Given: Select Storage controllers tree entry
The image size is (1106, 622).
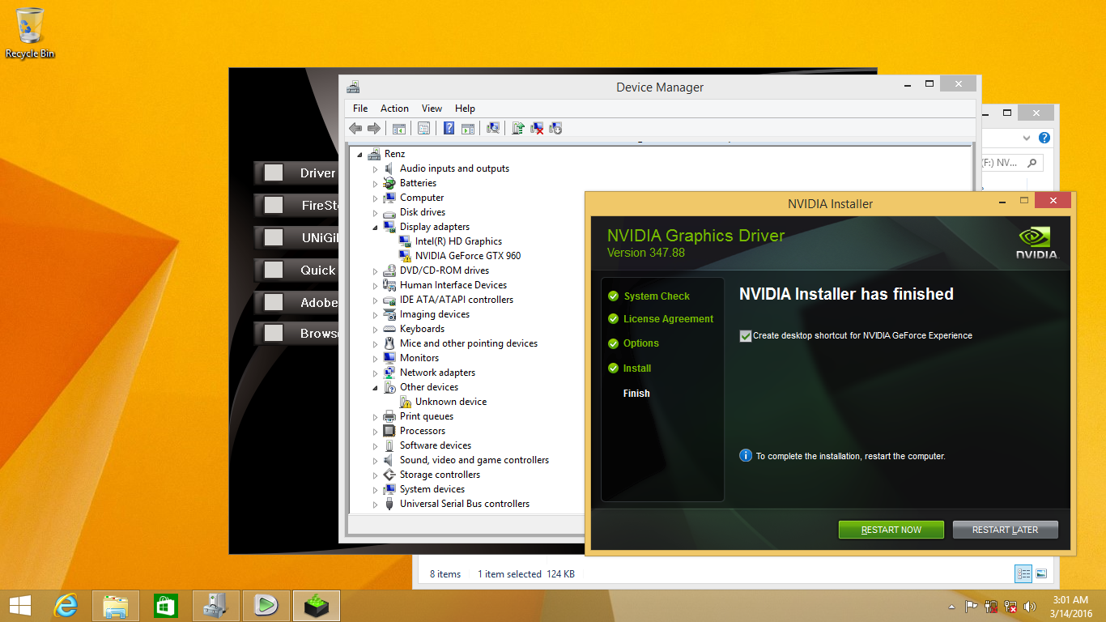Looking at the screenshot, I should (440, 475).
